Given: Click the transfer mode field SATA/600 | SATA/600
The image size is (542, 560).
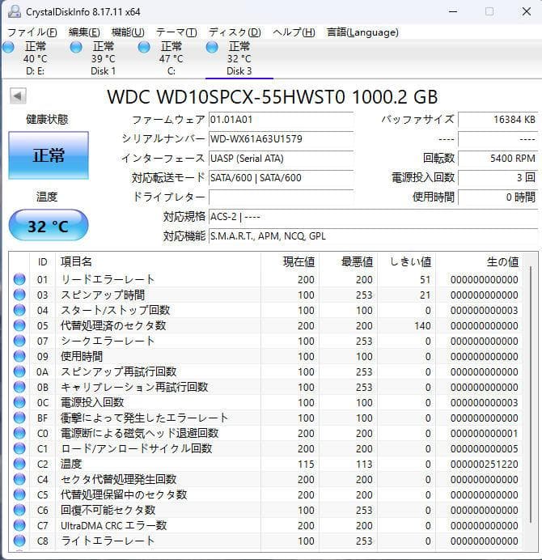Looking at the screenshot, I should tap(281, 177).
